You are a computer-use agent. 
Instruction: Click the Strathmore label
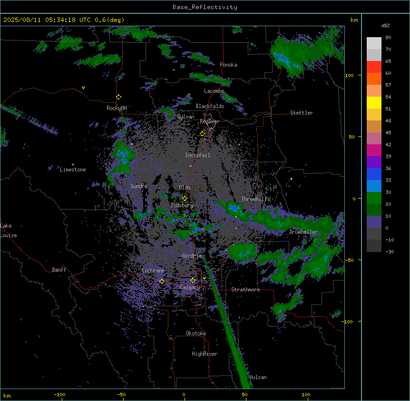(245, 290)
